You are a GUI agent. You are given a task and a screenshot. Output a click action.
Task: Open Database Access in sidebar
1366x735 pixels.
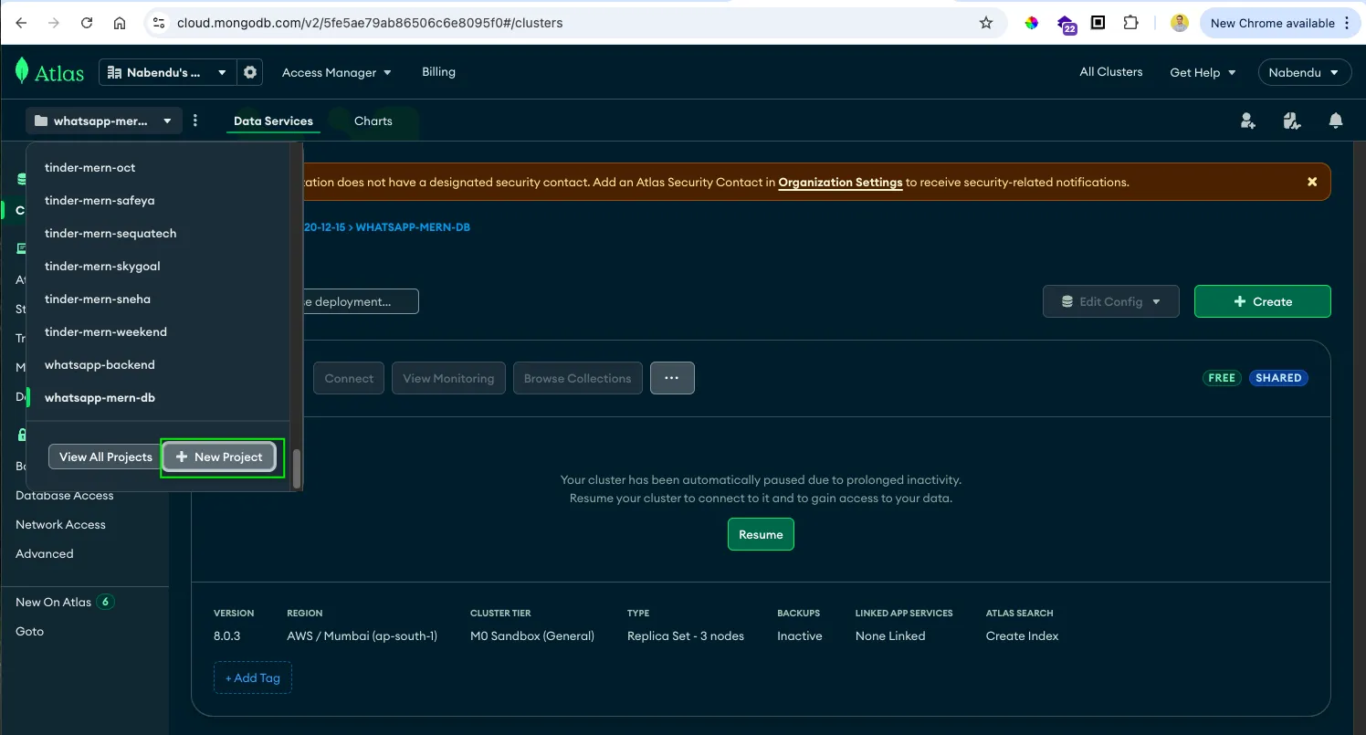coord(65,495)
